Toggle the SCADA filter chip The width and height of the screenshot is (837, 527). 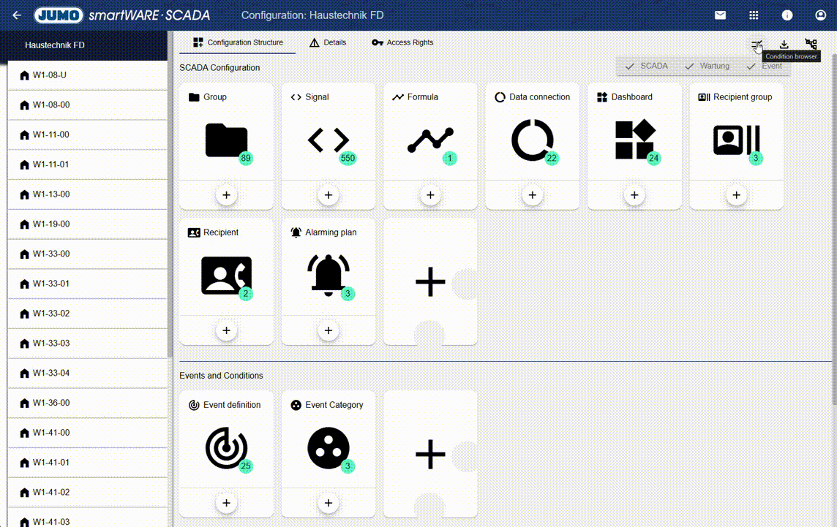click(x=646, y=66)
